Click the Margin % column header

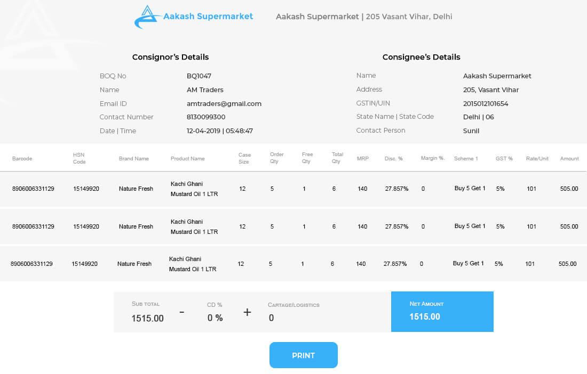point(433,158)
